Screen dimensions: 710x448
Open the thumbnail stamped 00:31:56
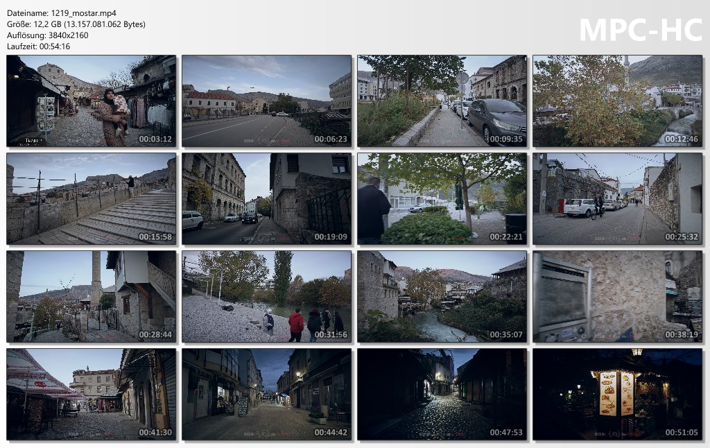[267, 297]
